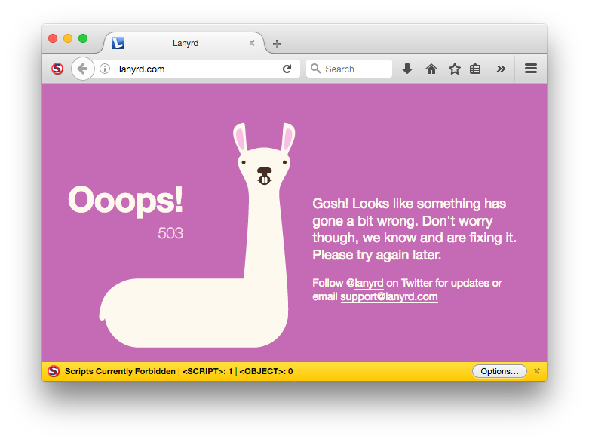Screen dimensions: 589x442
Task: Open NoScript Options... button
Action: [x=499, y=371]
